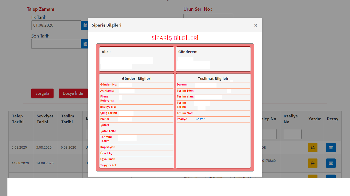Open details for the 5.08.2020 order
The height and width of the screenshot is (196, 350).
tap(331, 148)
